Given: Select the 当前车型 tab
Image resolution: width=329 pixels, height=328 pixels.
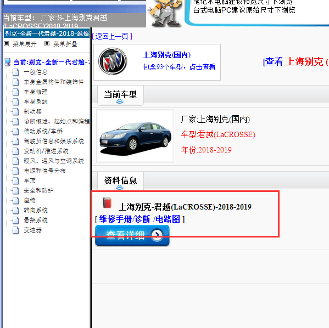Looking at the screenshot, I should point(120,95).
